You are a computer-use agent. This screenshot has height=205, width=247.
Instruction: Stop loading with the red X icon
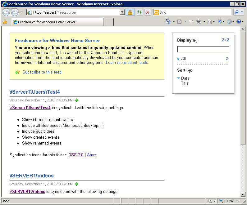[x=148, y=12]
